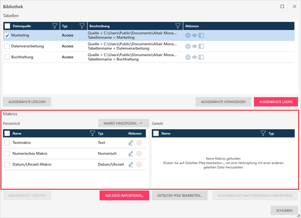Select the Numerisches Makro checkbox
This screenshot has width=301, height=218.
click(x=7, y=154)
